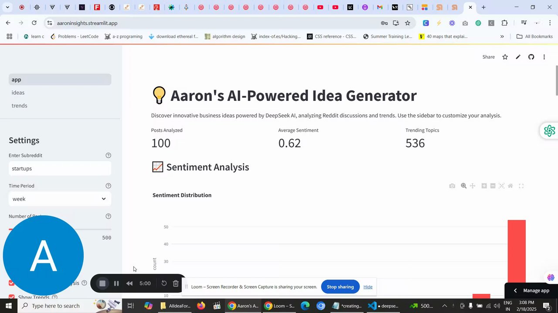The width and height of the screenshot is (558, 313).
Task: Focus the Enter Subreddit input field
Action: [60, 168]
